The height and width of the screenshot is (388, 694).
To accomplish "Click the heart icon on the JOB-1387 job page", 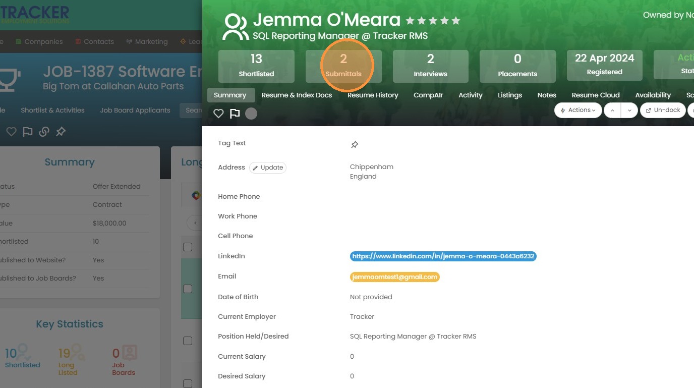I will 11,132.
